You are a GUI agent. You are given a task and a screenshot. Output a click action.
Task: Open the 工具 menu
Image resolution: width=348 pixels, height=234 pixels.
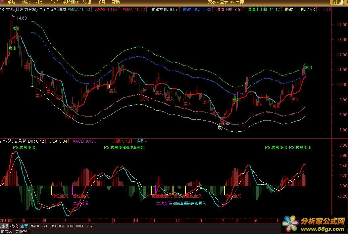[101, 2]
